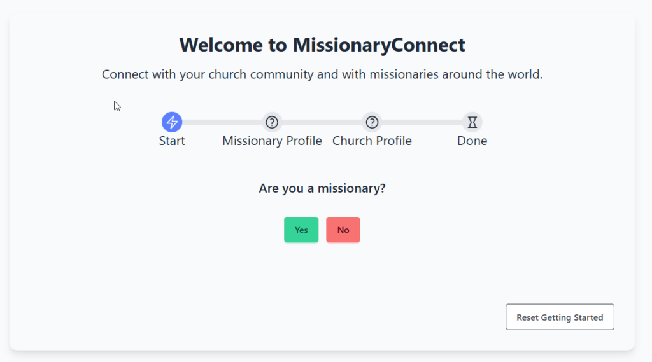
Task: Select the "Church Profile" step label
Action: [372, 141]
